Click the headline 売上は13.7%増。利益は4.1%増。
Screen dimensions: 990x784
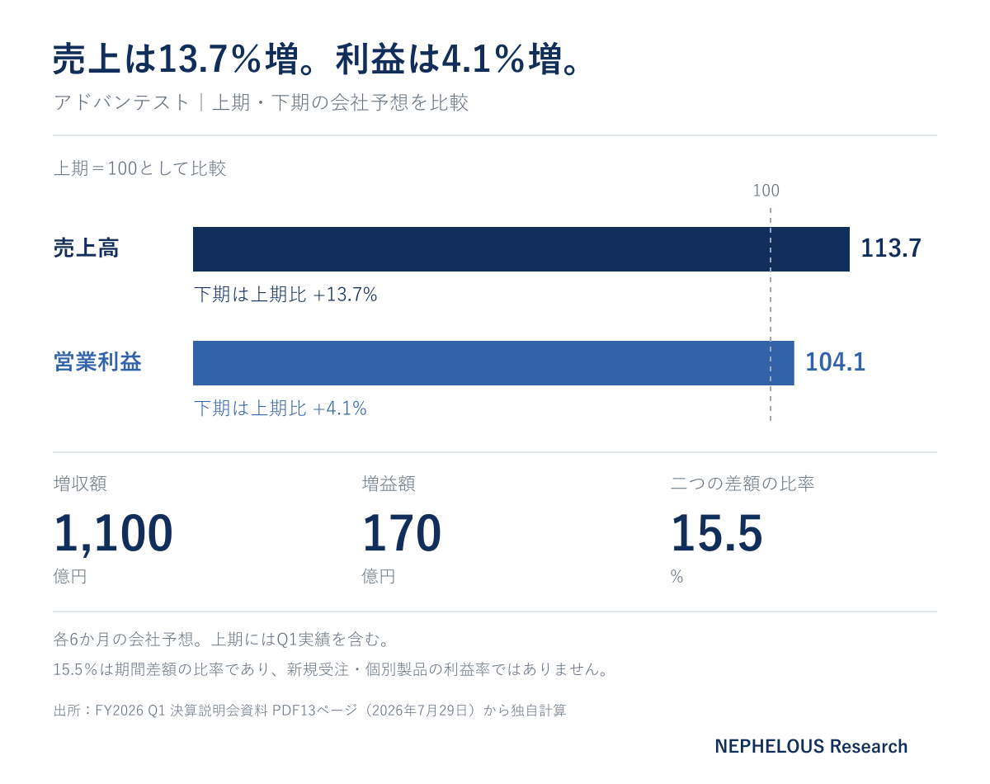tap(315, 60)
